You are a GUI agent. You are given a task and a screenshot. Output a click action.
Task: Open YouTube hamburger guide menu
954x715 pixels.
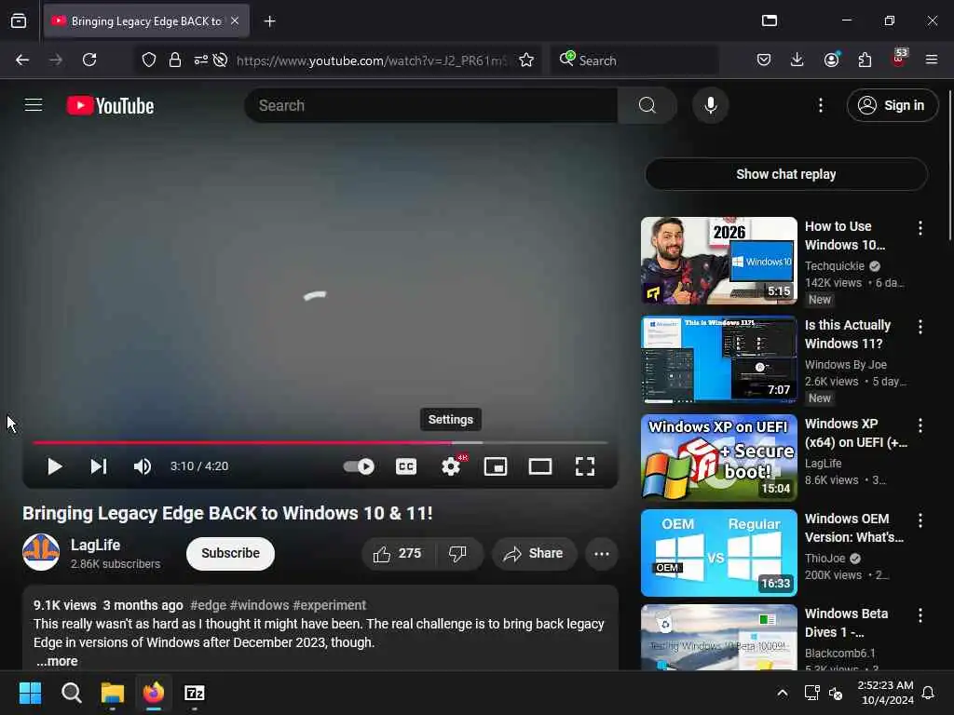[x=34, y=105]
